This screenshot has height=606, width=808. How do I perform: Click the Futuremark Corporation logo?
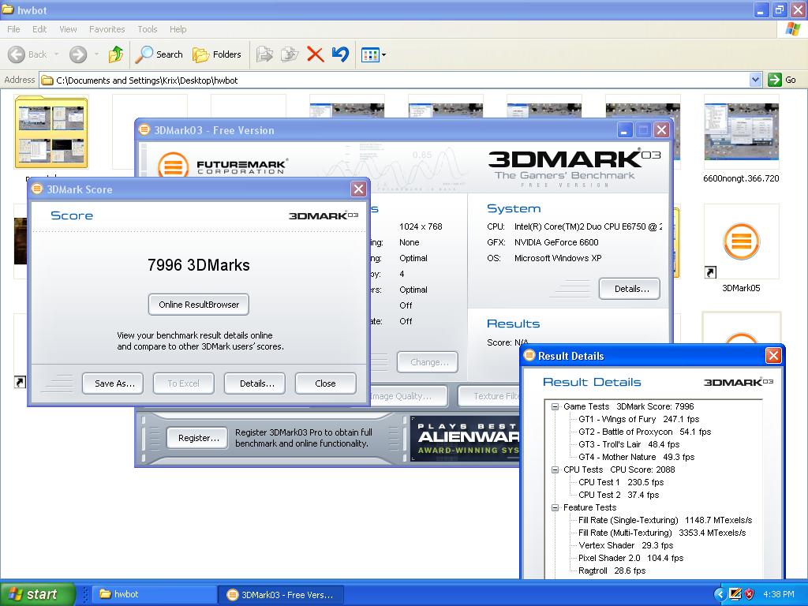[x=223, y=166]
